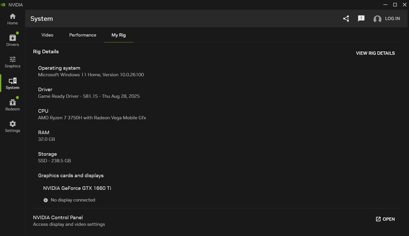Switch to the Video tab
This screenshot has width=409, height=236.
47,35
